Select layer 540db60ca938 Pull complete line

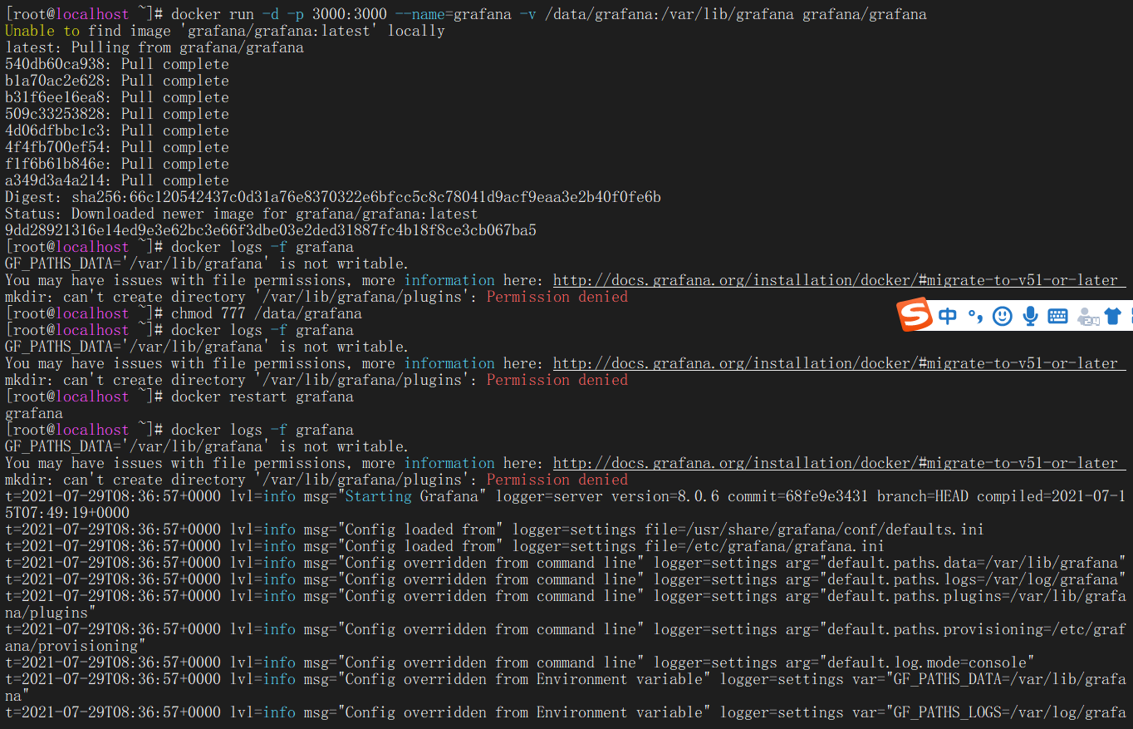(117, 64)
